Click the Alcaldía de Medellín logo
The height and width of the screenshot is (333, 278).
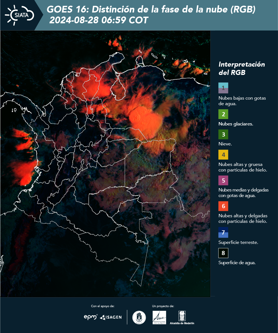[x=182, y=317]
